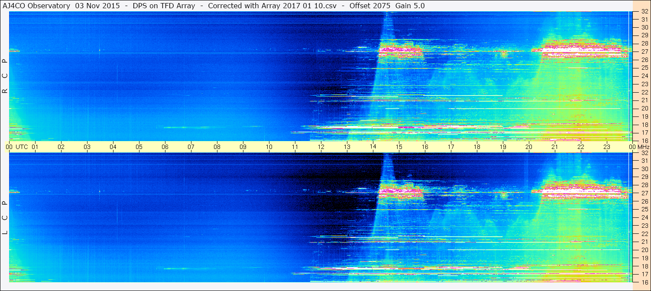Click 22 on the RCP frequency scale
Screen dimensions: 651x291
tap(644, 92)
